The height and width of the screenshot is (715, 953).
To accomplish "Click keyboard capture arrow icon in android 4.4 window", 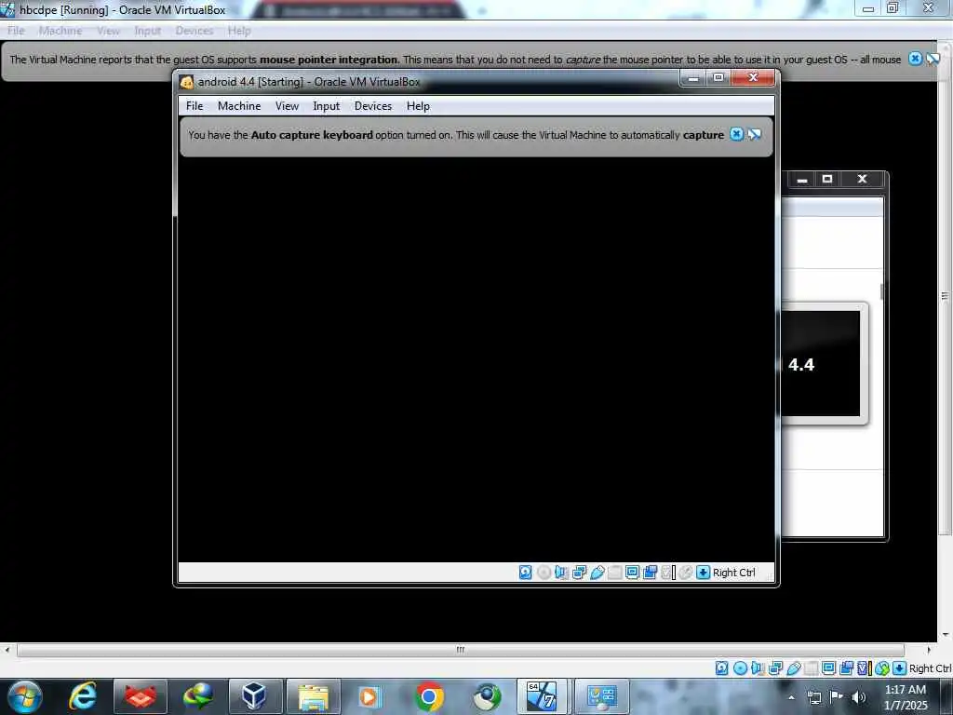I will [704, 573].
